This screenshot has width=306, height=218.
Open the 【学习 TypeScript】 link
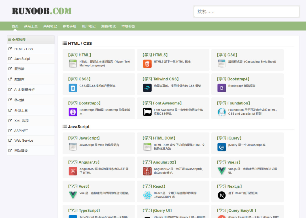(x=84, y=210)
